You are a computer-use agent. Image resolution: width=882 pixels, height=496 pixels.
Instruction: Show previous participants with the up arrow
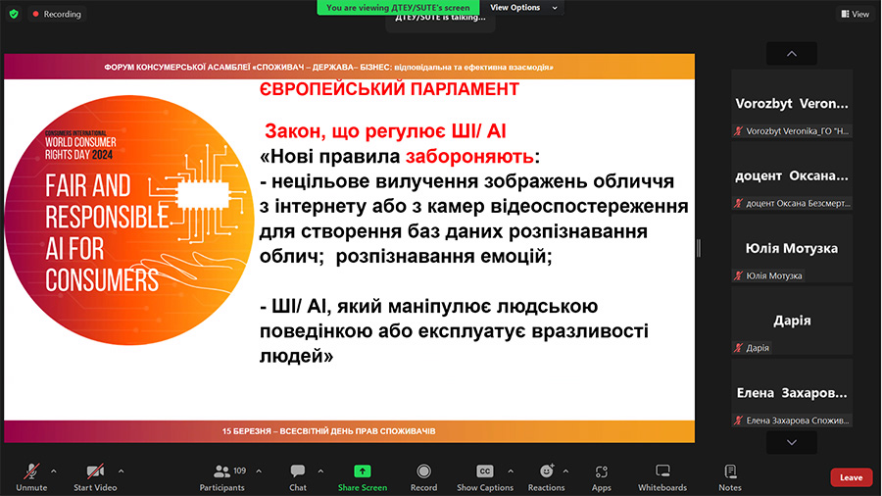[x=792, y=54]
